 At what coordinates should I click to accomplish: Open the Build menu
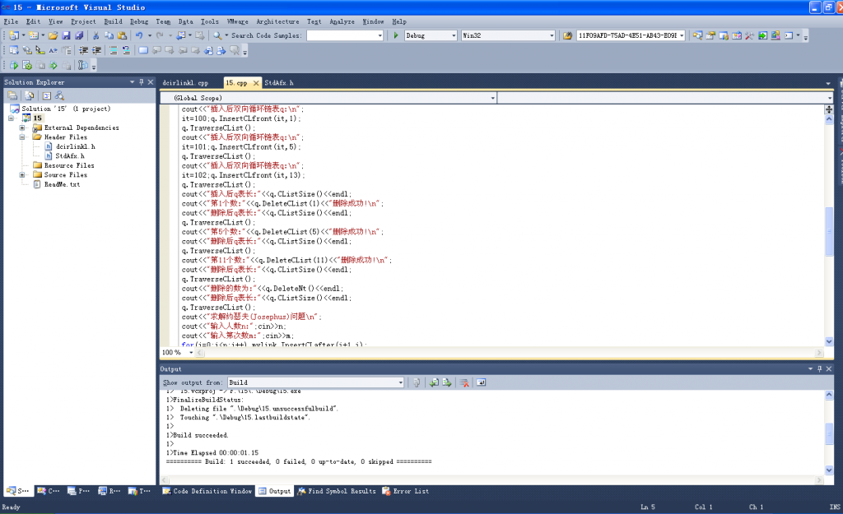click(113, 21)
